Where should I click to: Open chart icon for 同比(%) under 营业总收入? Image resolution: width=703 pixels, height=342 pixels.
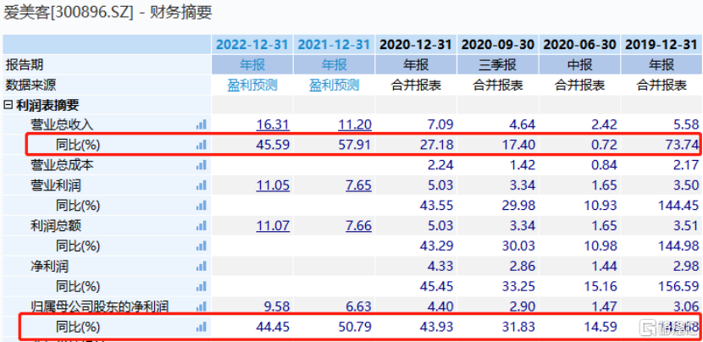tap(201, 145)
